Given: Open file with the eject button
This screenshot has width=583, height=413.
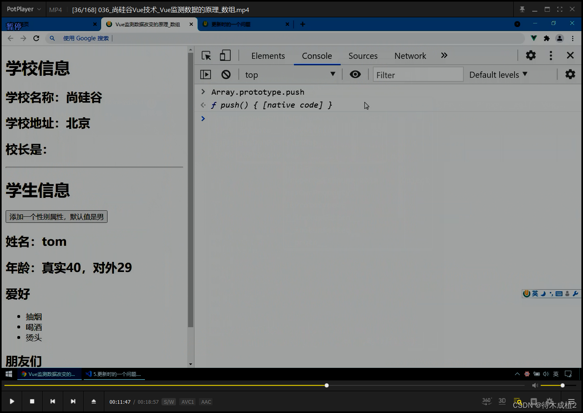Looking at the screenshot, I should [x=93, y=401].
